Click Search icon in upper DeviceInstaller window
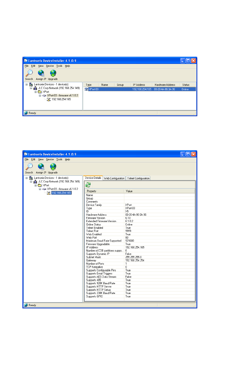246x380 pixels. pos(29,73)
